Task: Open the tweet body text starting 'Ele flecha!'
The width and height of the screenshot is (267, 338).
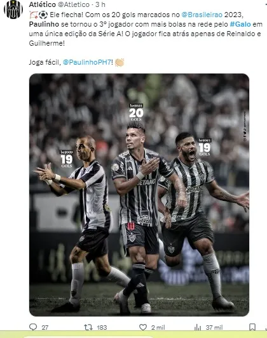Action: pyautogui.click(x=146, y=29)
